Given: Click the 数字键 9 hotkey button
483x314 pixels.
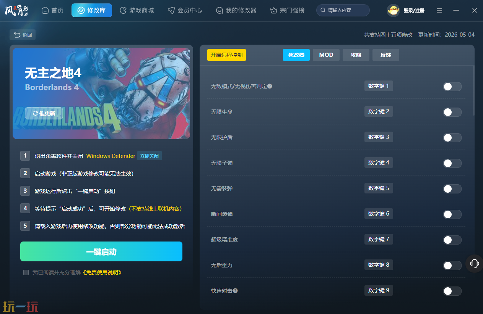Looking at the screenshot, I should (x=379, y=290).
